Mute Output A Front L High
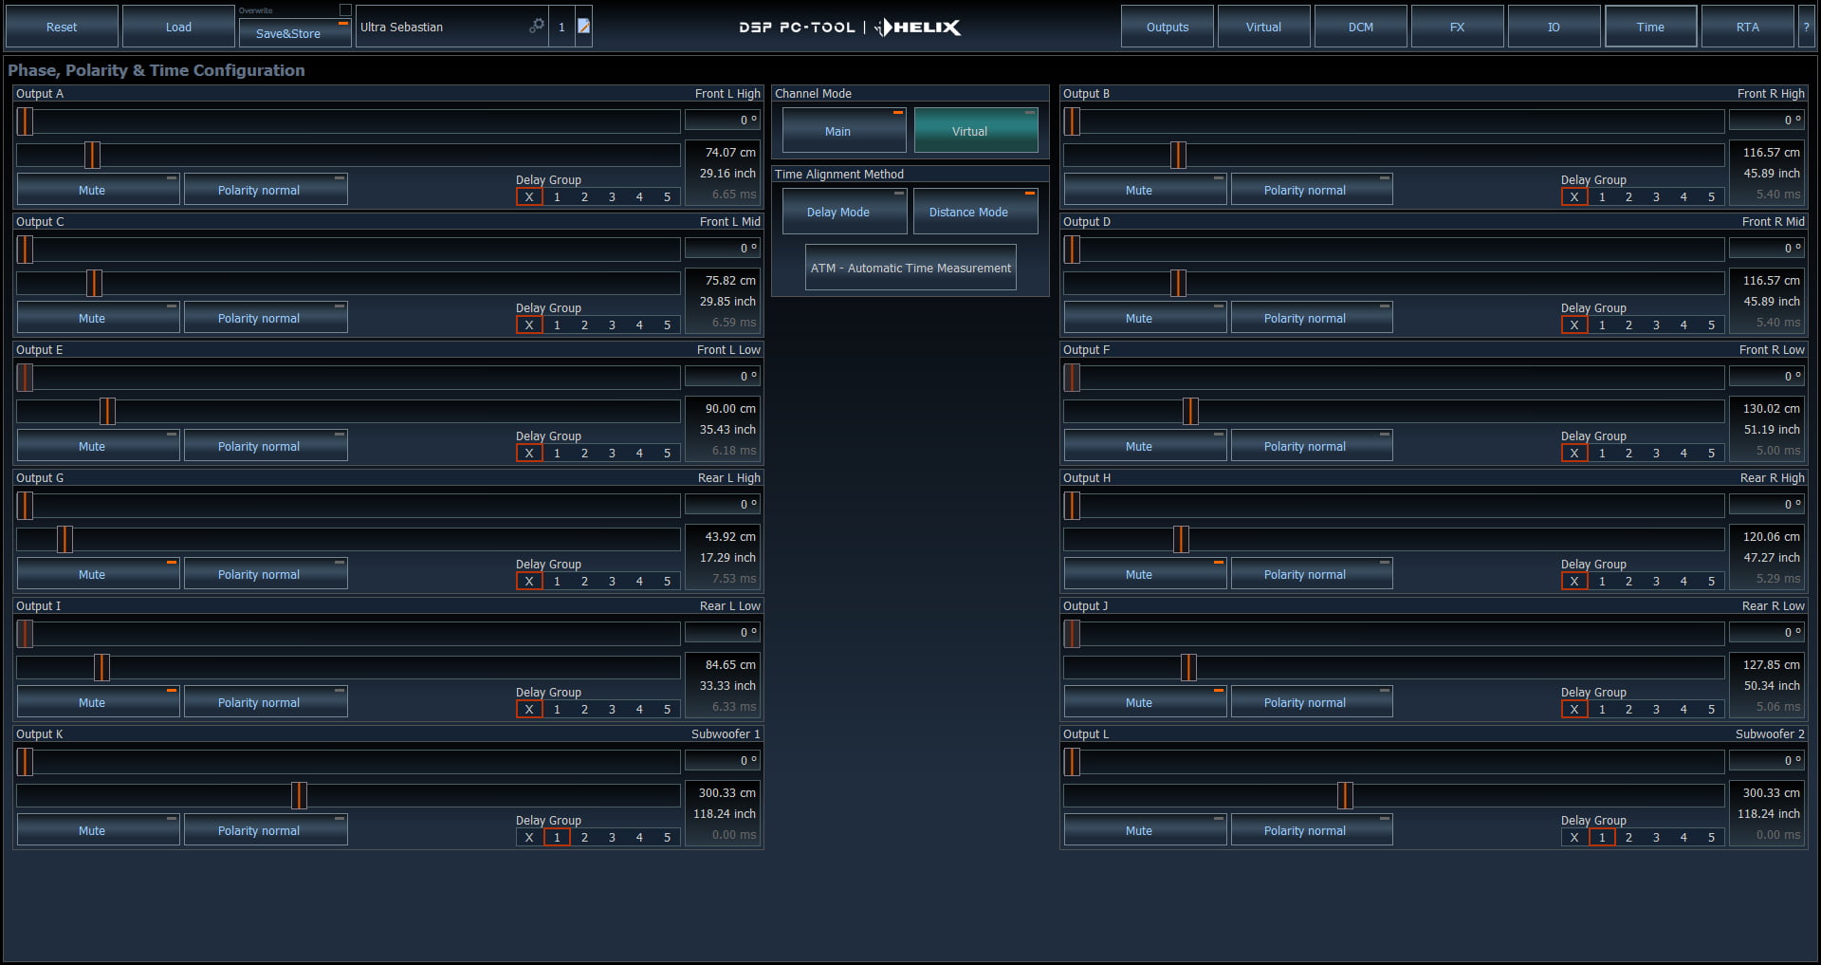The height and width of the screenshot is (965, 1821). (x=98, y=189)
